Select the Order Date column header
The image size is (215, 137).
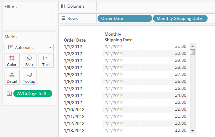coord(75,40)
